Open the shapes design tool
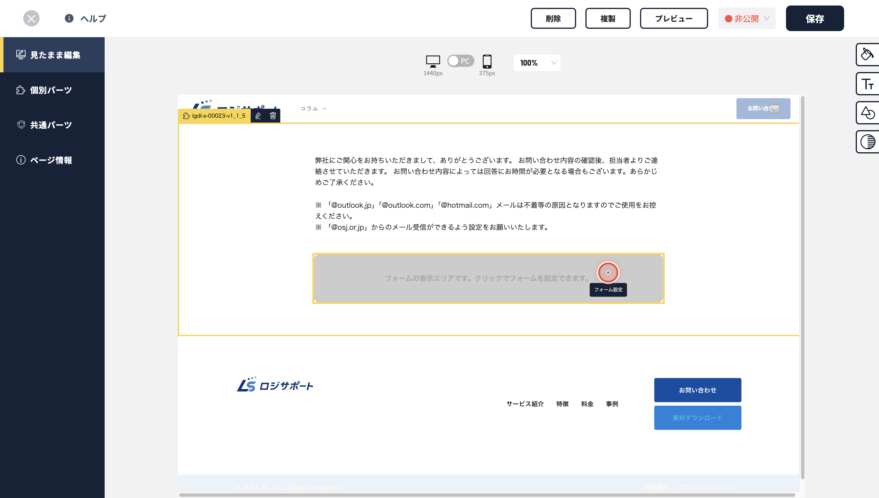The image size is (879, 498). (867, 113)
